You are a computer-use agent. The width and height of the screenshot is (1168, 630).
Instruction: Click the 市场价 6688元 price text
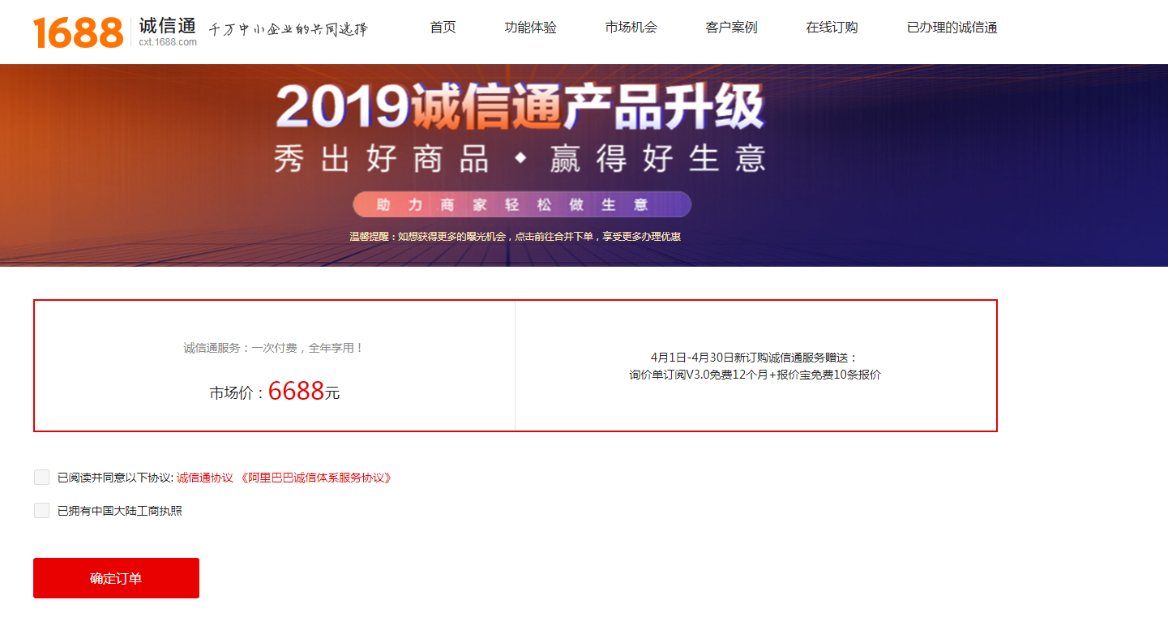coord(275,392)
